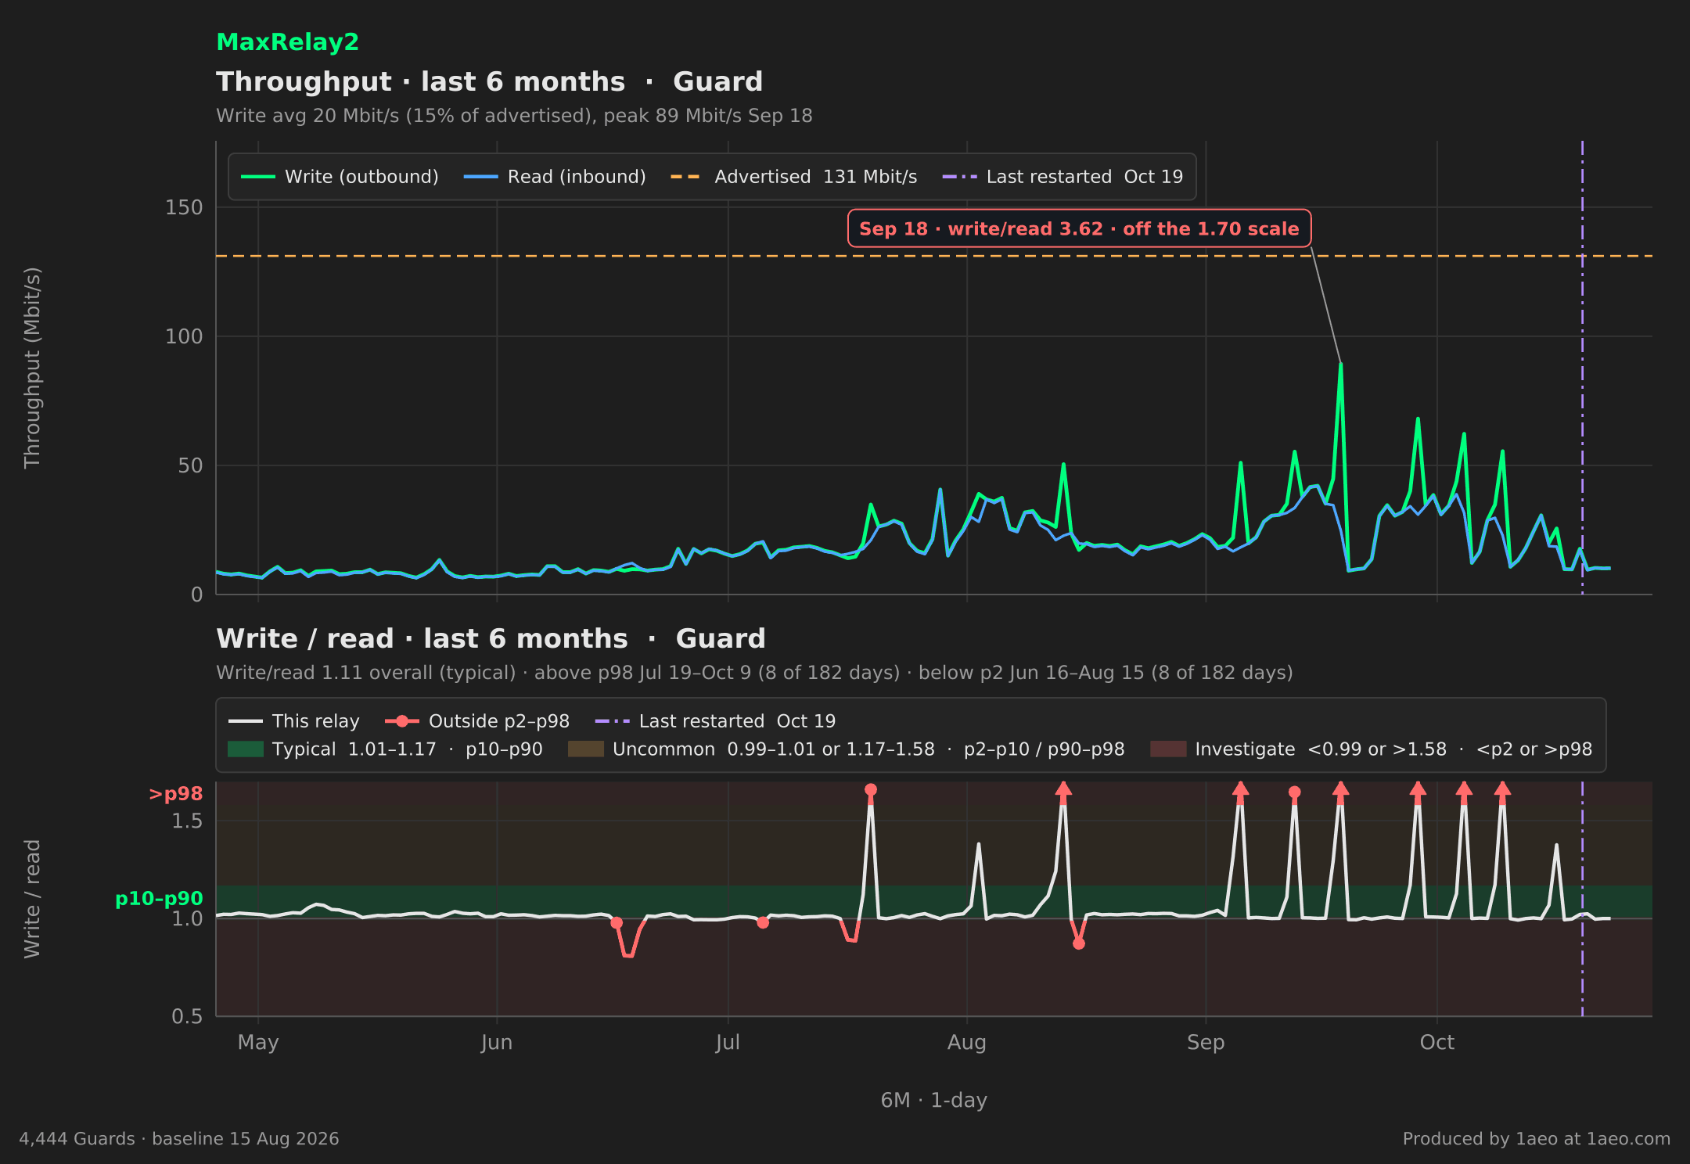The image size is (1690, 1164).
Task: Click the Write (outbound) legend entry
Action: 340,177
